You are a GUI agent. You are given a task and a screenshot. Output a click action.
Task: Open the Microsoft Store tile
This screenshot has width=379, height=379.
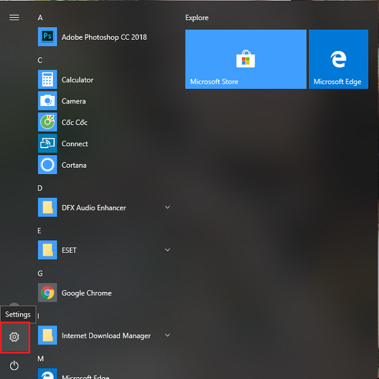pyautogui.click(x=245, y=59)
